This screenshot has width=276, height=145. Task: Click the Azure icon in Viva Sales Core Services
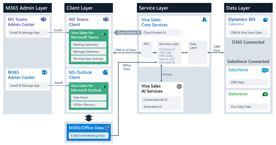tap(205, 19)
